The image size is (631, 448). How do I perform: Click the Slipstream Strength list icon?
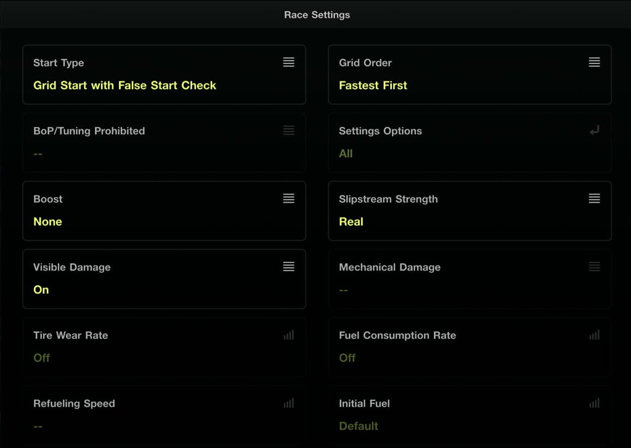[x=594, y=198]
